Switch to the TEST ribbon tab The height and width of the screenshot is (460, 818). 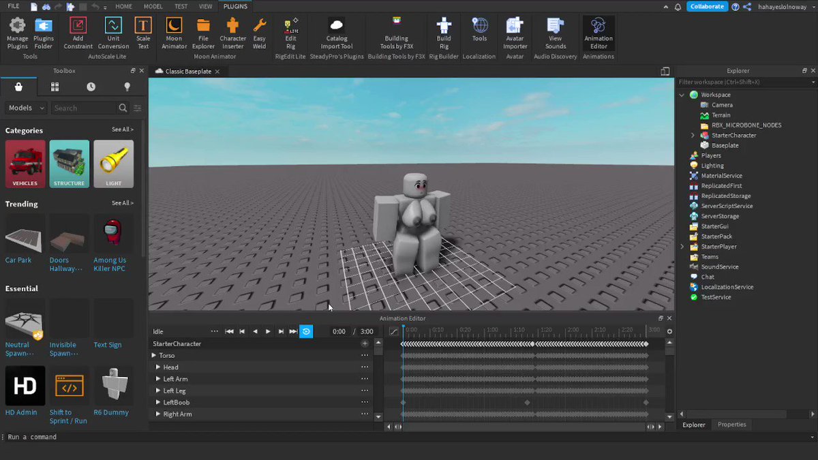pos(181,6)
